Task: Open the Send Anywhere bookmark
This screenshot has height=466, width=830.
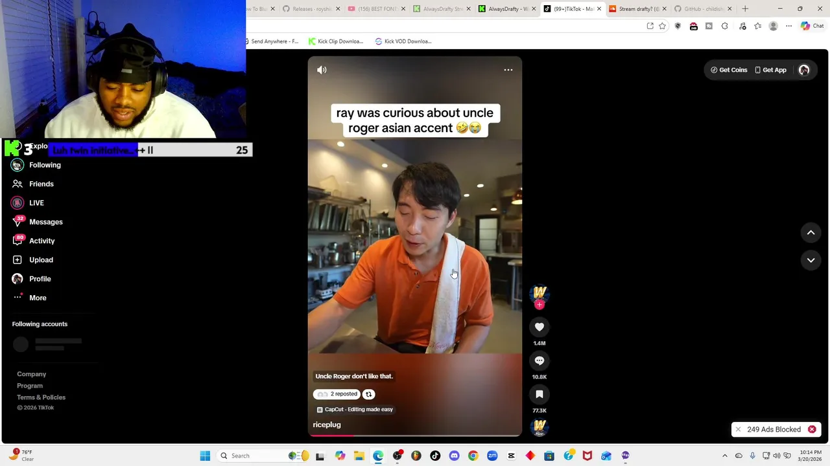Action: click(271, 41)
